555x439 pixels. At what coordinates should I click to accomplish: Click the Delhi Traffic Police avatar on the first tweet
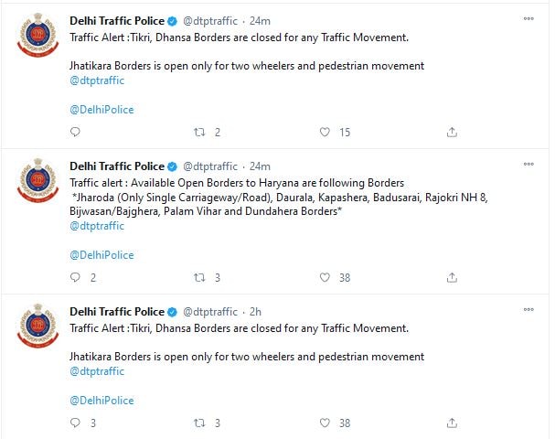37,37
